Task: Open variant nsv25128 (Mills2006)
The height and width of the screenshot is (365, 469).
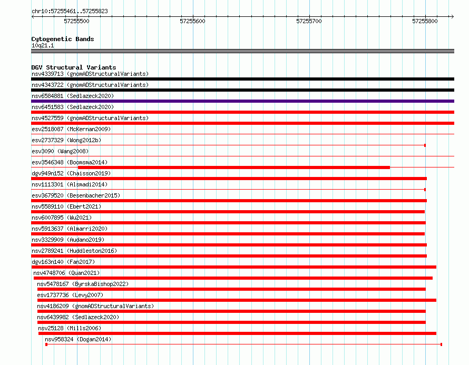Action: coord(70,328)
